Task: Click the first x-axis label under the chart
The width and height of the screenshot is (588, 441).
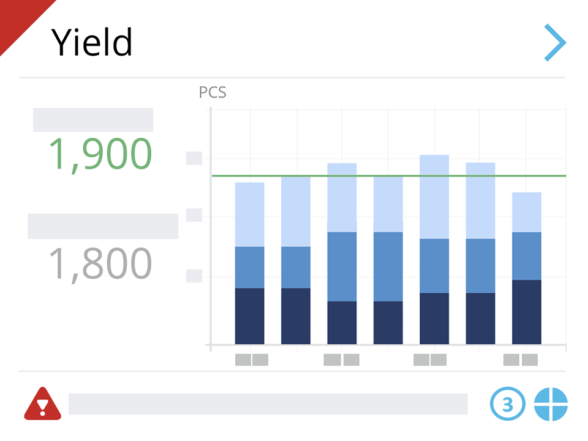Action: (252, 360)
